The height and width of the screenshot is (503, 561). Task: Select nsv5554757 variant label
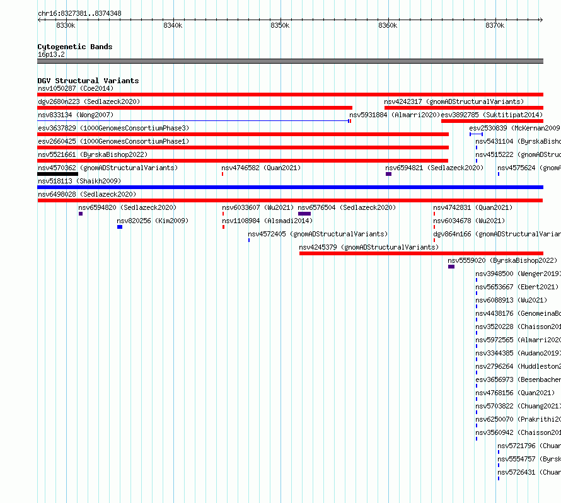[x=529, y=459]
